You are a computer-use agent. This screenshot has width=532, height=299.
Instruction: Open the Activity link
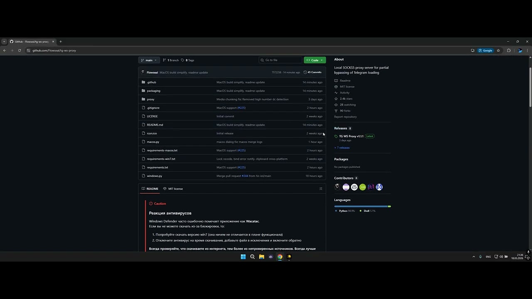point(342,93)
